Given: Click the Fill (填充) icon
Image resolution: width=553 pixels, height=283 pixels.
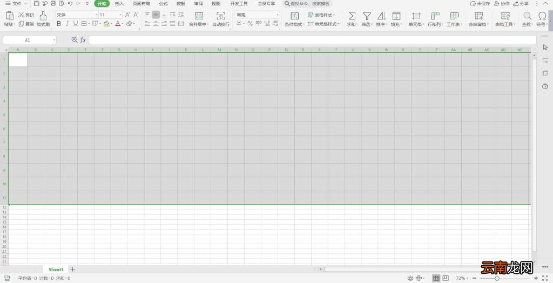Looking at the screenshot, I should 396,16.
